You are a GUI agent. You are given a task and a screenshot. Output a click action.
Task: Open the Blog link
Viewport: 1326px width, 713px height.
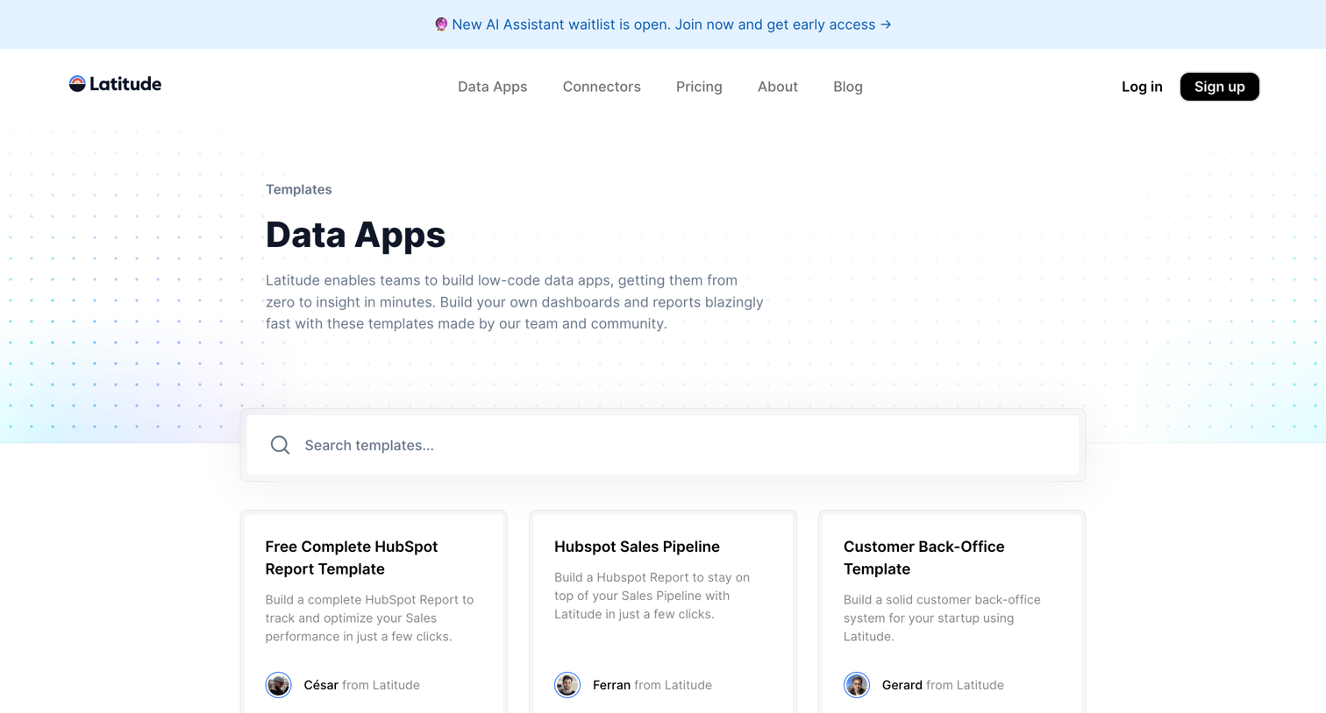click(848, 87)
